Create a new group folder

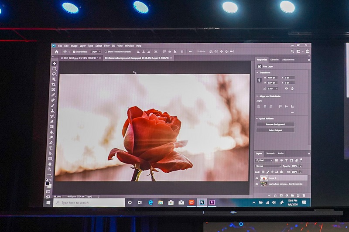tap(292, 195)
